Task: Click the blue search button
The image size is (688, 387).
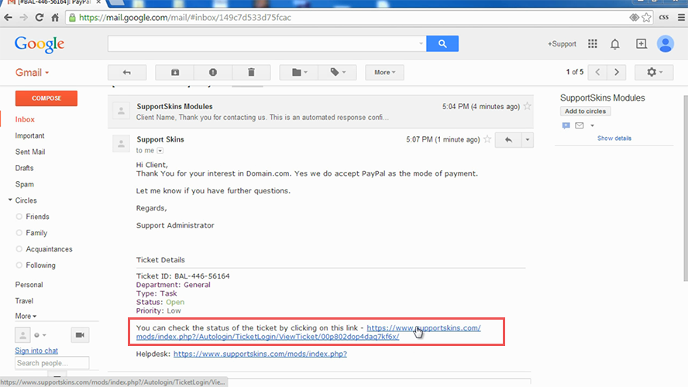Action: pos(442,44)
